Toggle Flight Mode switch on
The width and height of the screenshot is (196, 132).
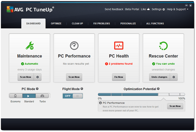pyautogui.click(x=73, y=96)
